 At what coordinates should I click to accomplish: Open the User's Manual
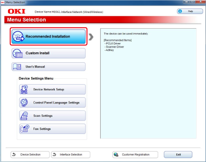coord(48,67)
